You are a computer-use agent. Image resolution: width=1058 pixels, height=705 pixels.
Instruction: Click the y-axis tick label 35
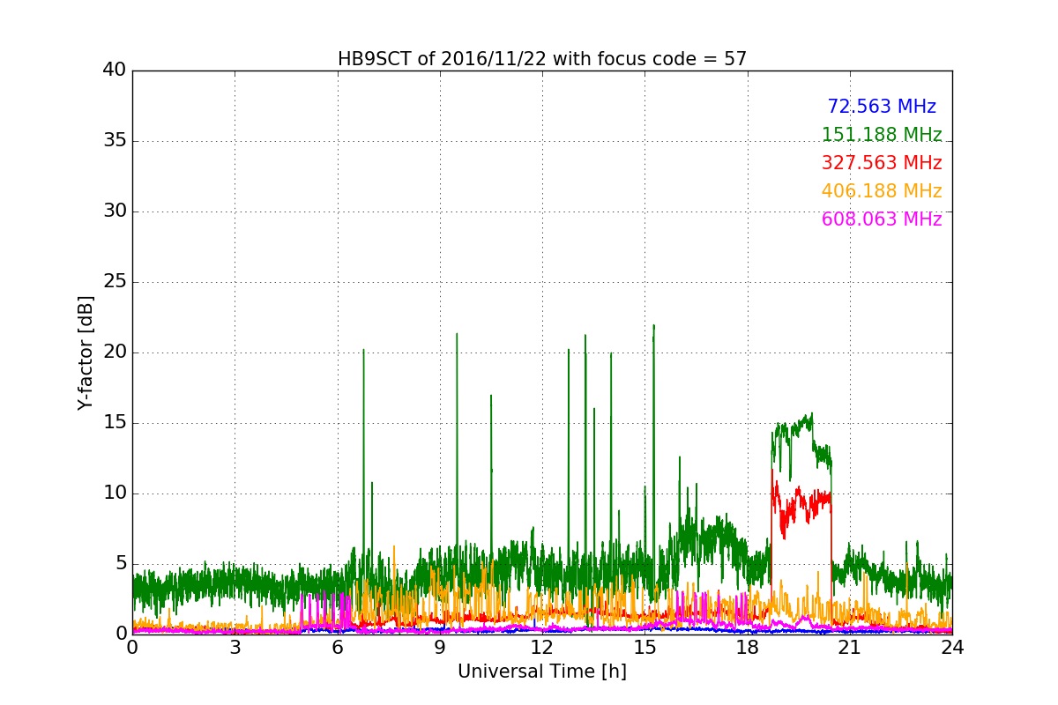[x=115, y=141]
